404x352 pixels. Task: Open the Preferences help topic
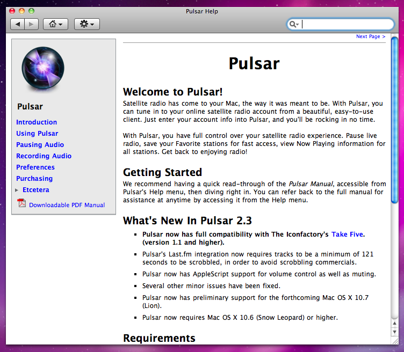(35, 167)
